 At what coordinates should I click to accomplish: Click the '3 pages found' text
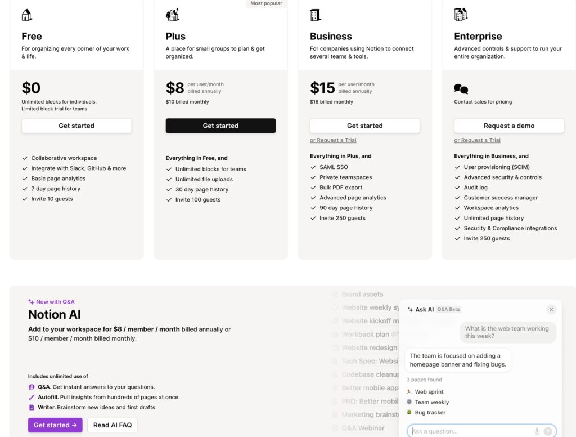424,380
